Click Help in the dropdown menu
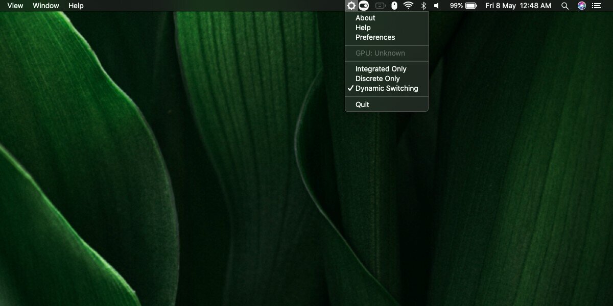Image resolution: width=613 pixels, height=306 pixels. (363, 28)
